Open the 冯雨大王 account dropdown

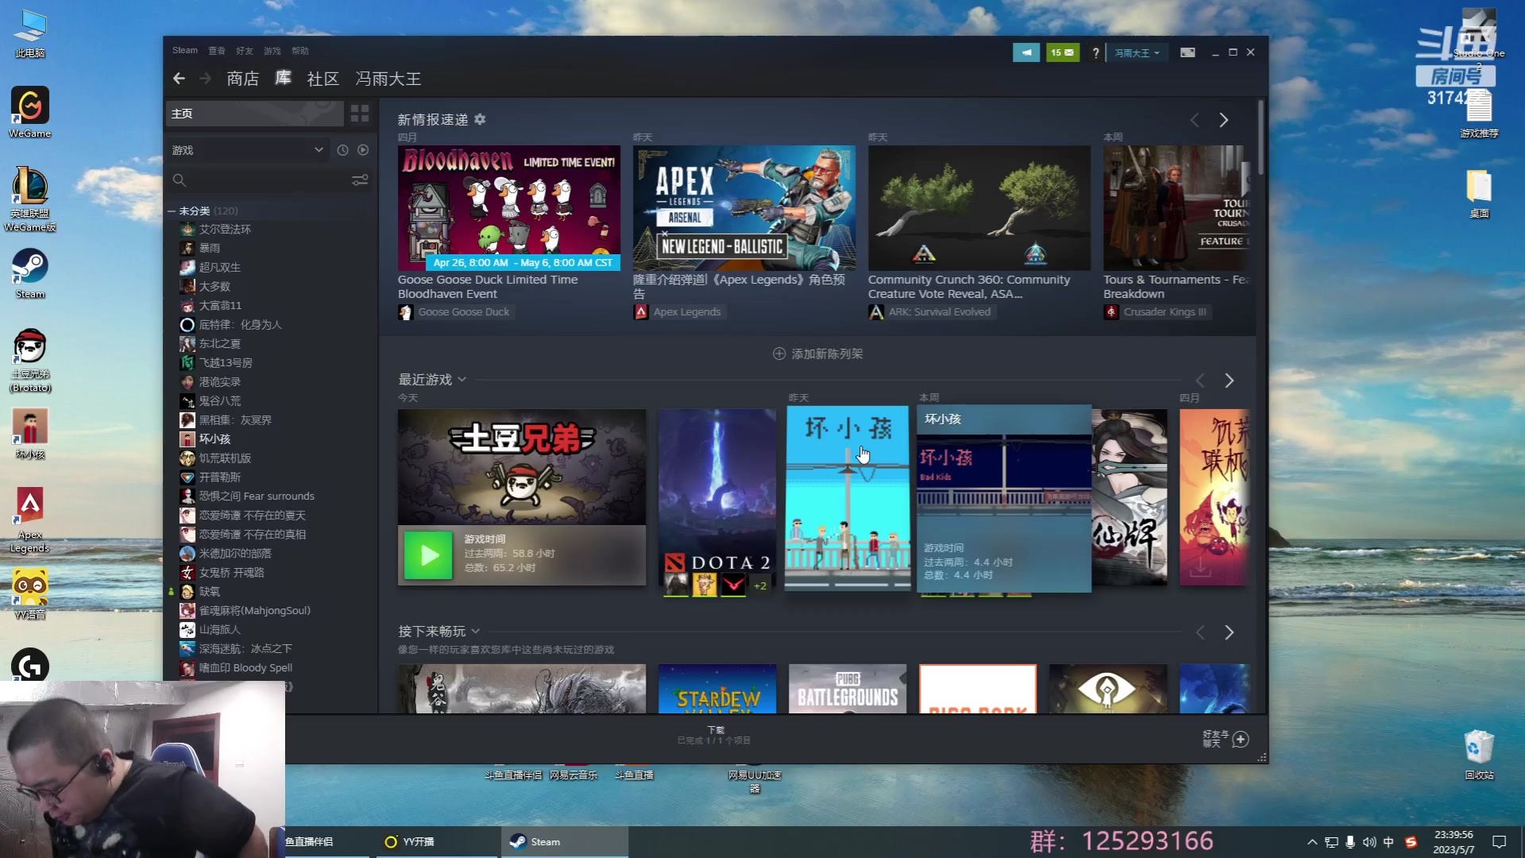(1137, 53)
